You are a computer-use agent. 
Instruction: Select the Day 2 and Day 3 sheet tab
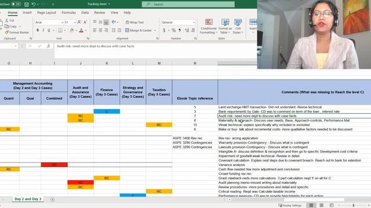(x=28, y=199)
